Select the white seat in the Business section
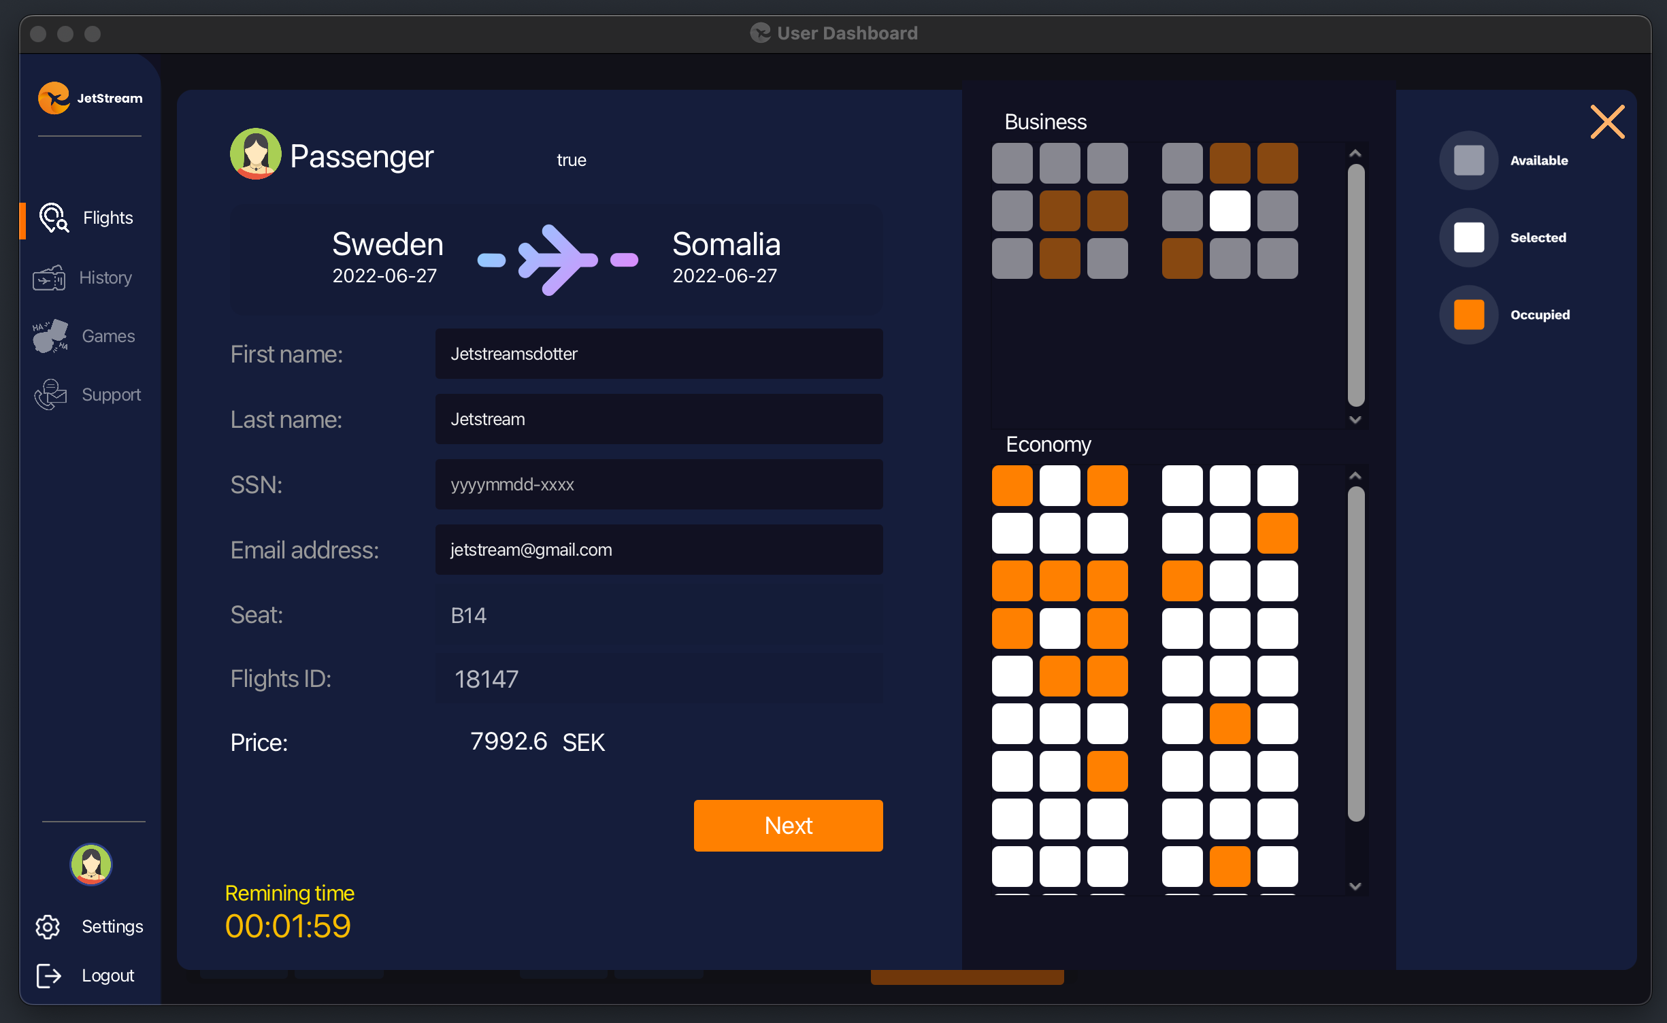This screenshot has height=1023, width=1667. 1230,211
